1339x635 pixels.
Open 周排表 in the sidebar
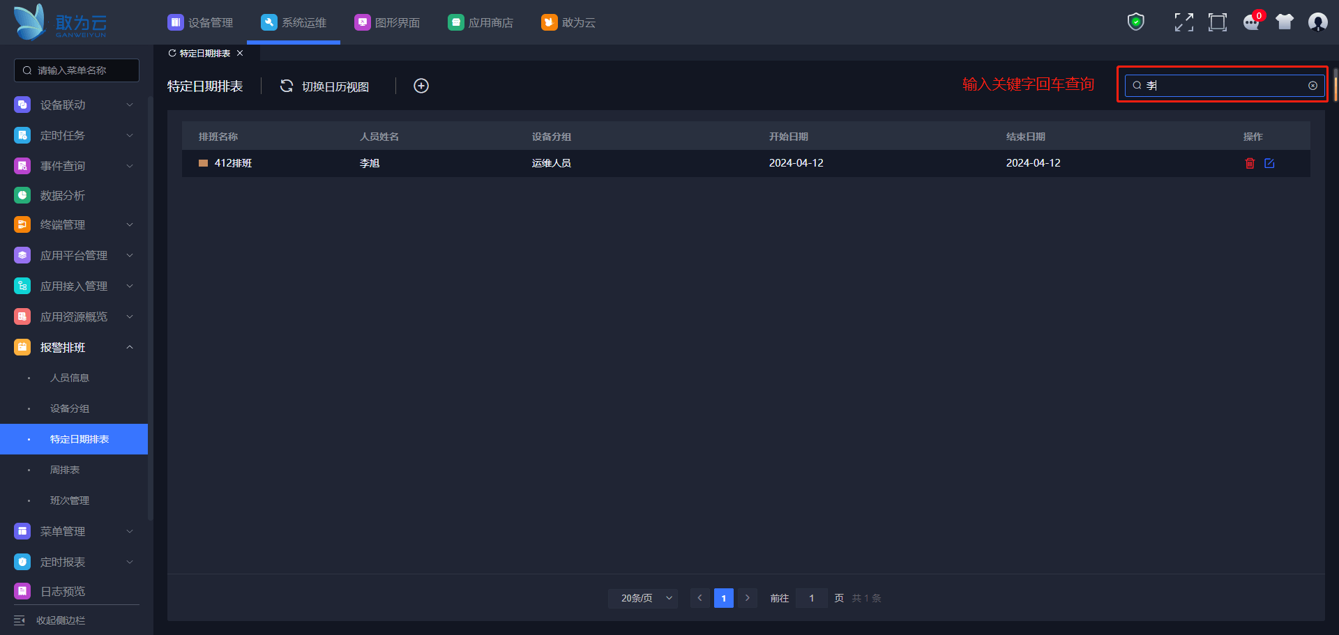65,470
